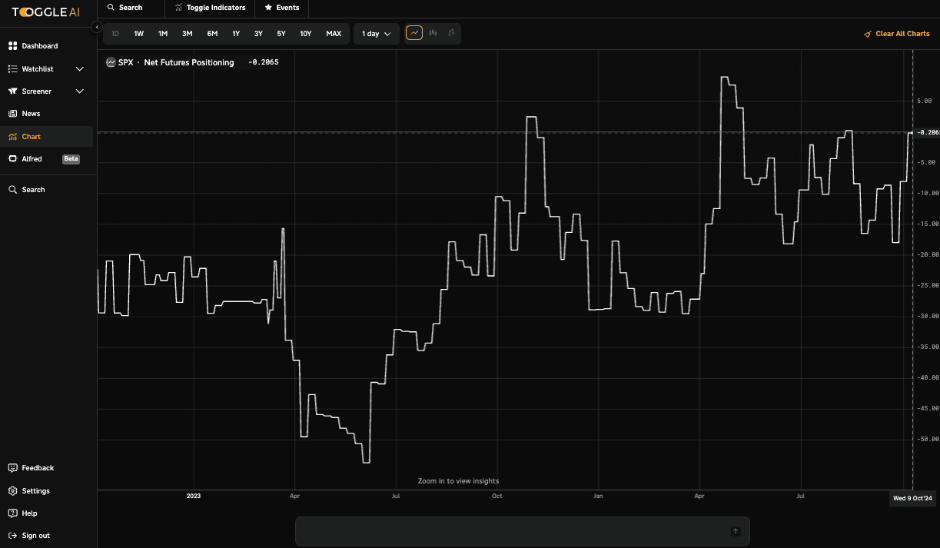This screenshot has height=548, width=940.
Task: Click the -0.2065 price axis label
Action: point(927,132)
